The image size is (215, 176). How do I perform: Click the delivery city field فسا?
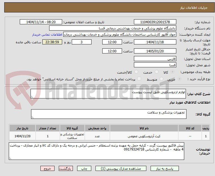(155, 65)
